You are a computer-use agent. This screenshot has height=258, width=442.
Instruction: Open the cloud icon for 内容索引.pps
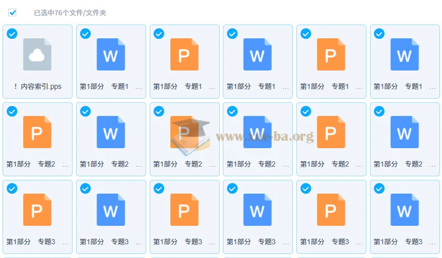[x=37, y=55]
